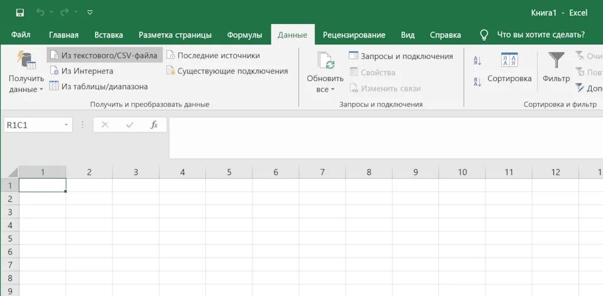Select column header 12
Image resolution: width=603 pixels, height=296 pixels.
tap(555, 172)
